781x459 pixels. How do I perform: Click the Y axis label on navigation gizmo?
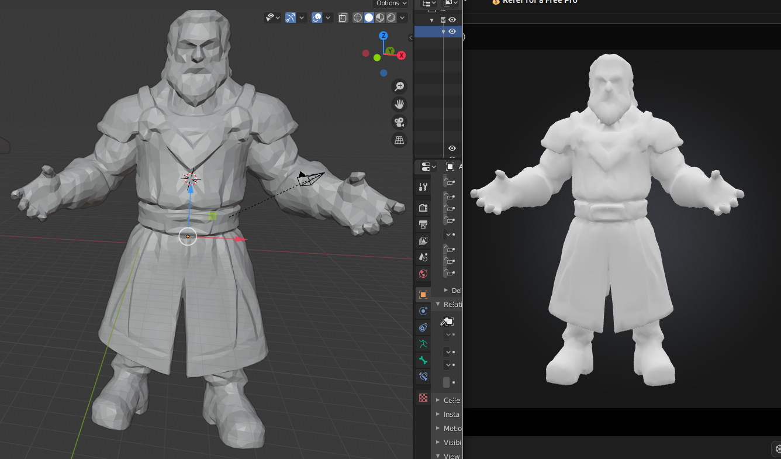(390, 51)
